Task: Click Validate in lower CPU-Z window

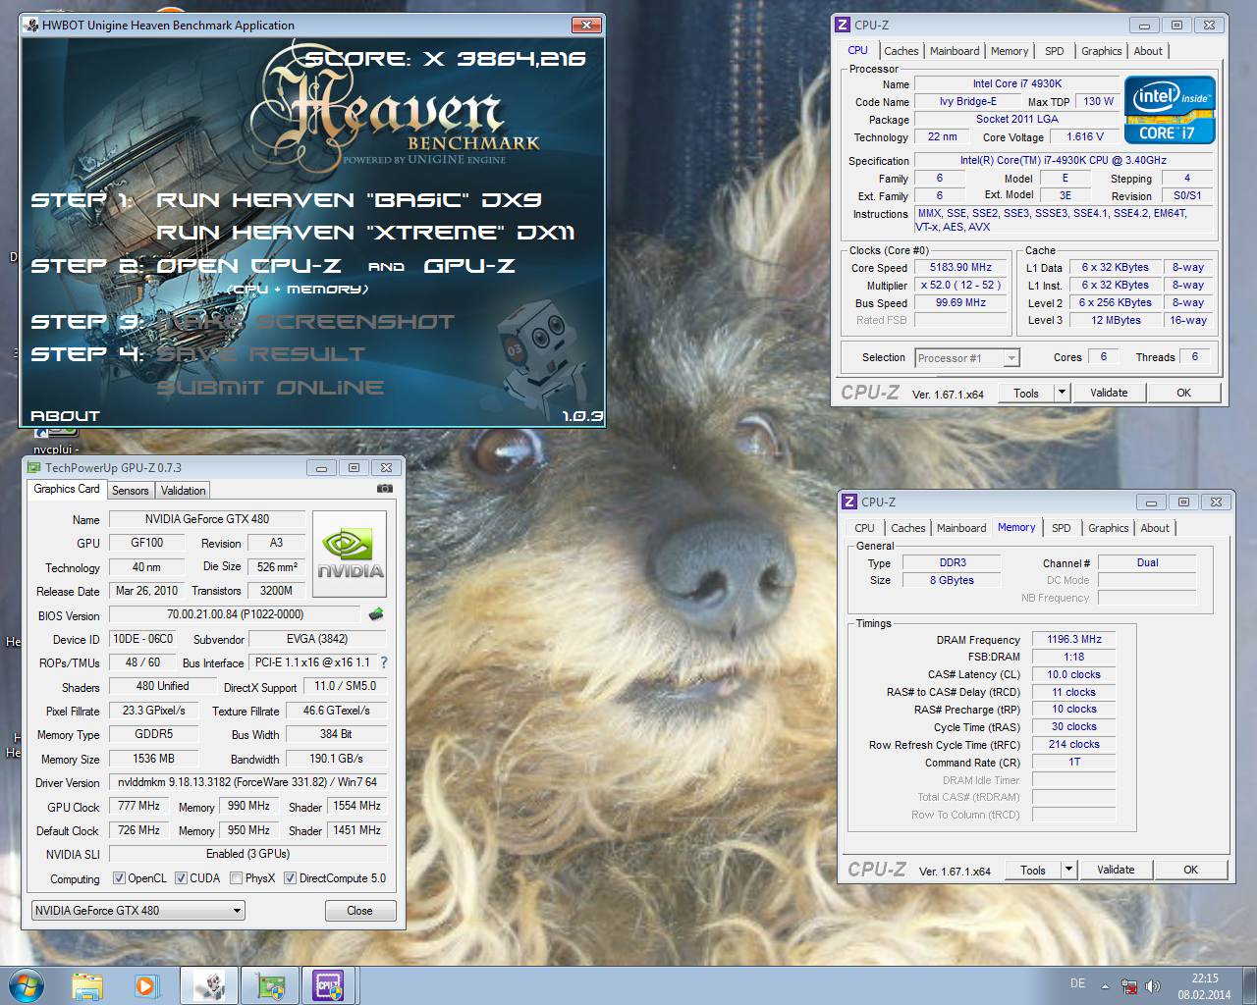Action: pyautogui.click(x=1116, y=870)
